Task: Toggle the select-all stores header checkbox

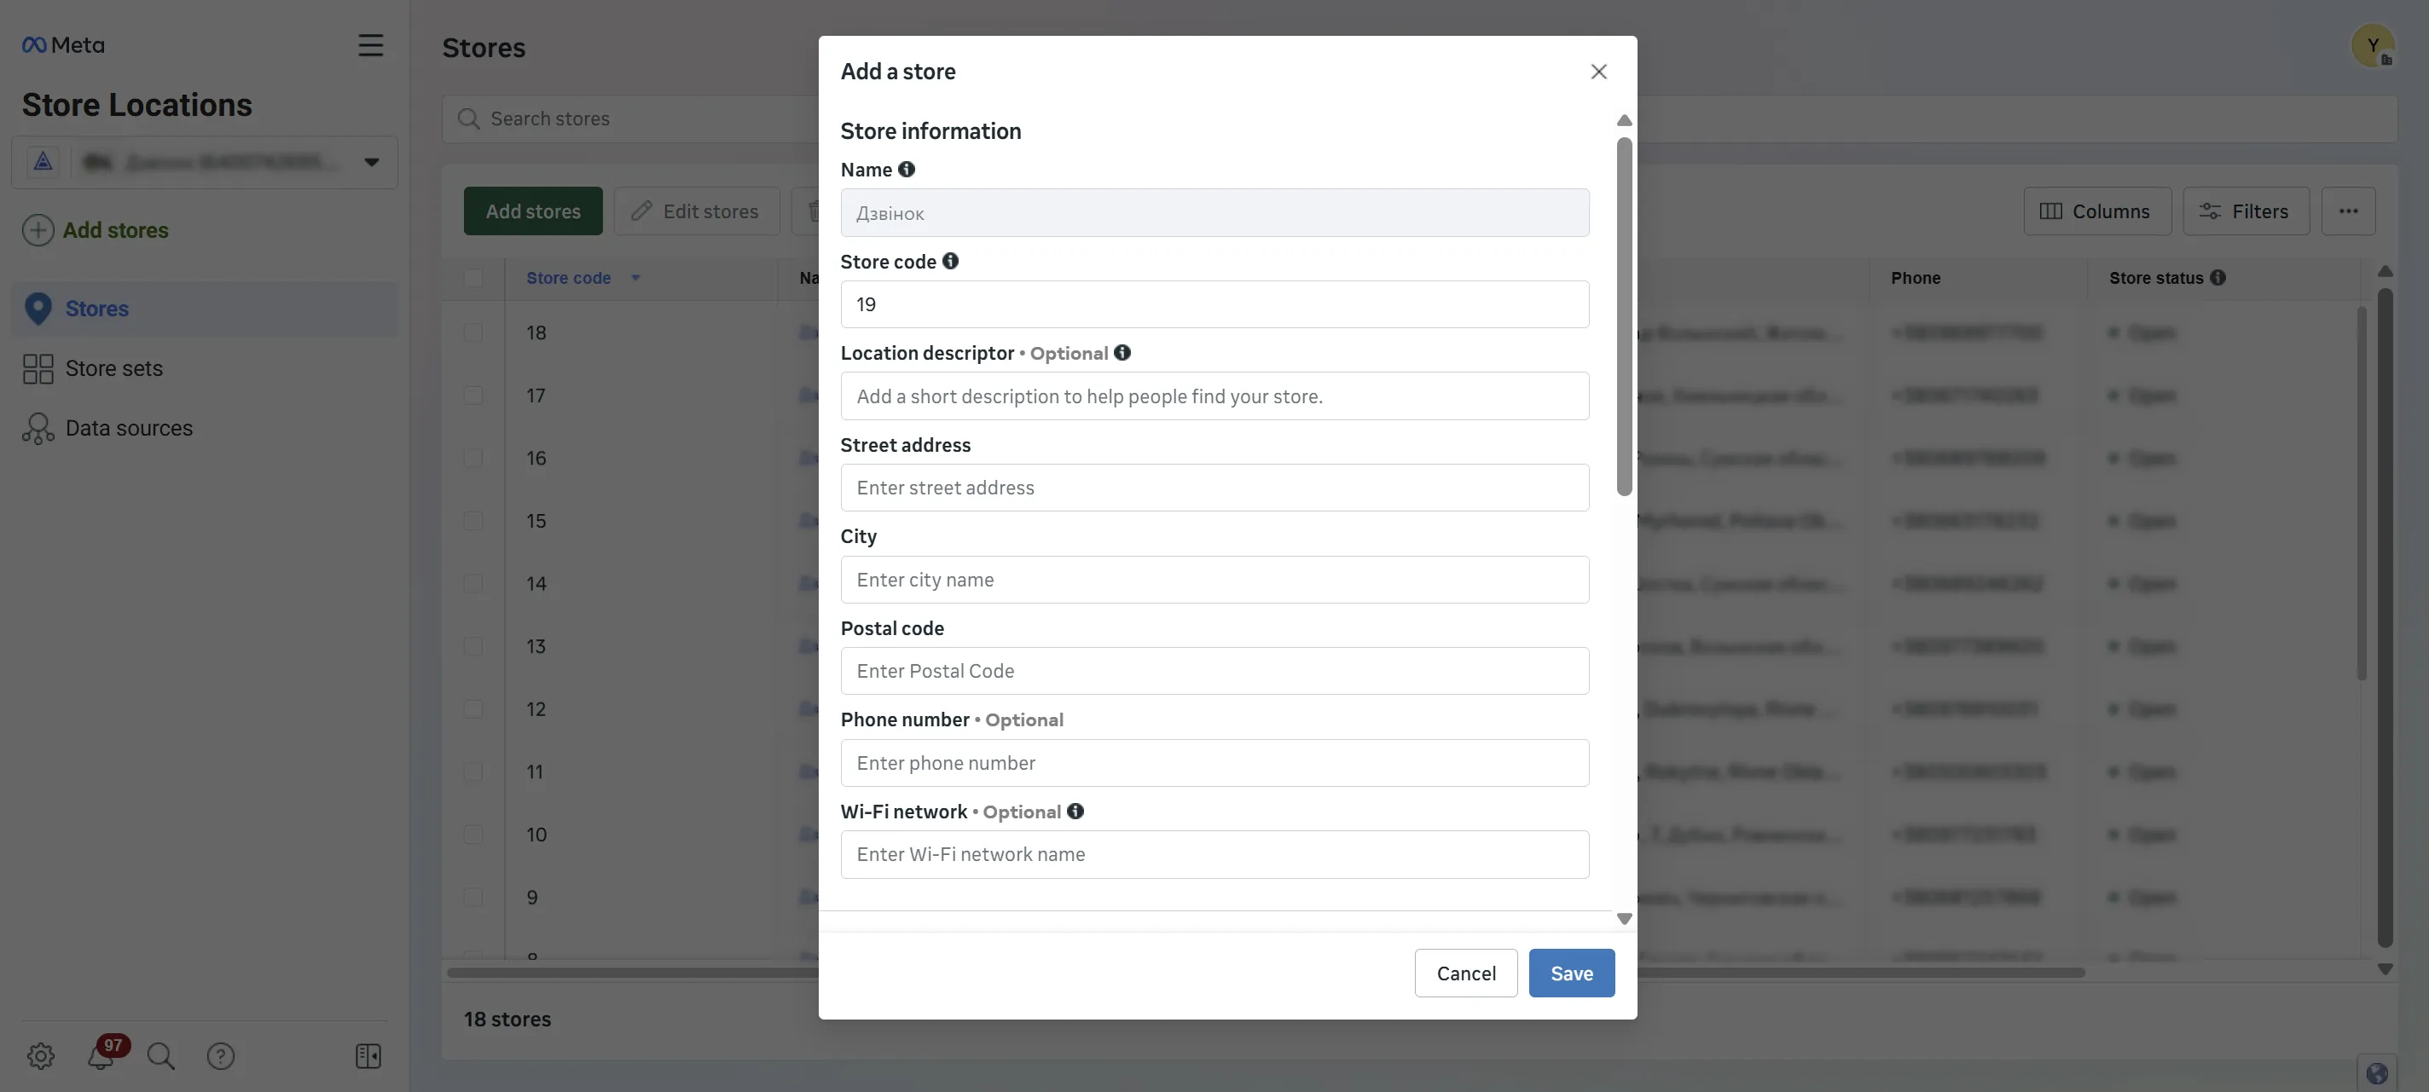Action: (473, 278)
